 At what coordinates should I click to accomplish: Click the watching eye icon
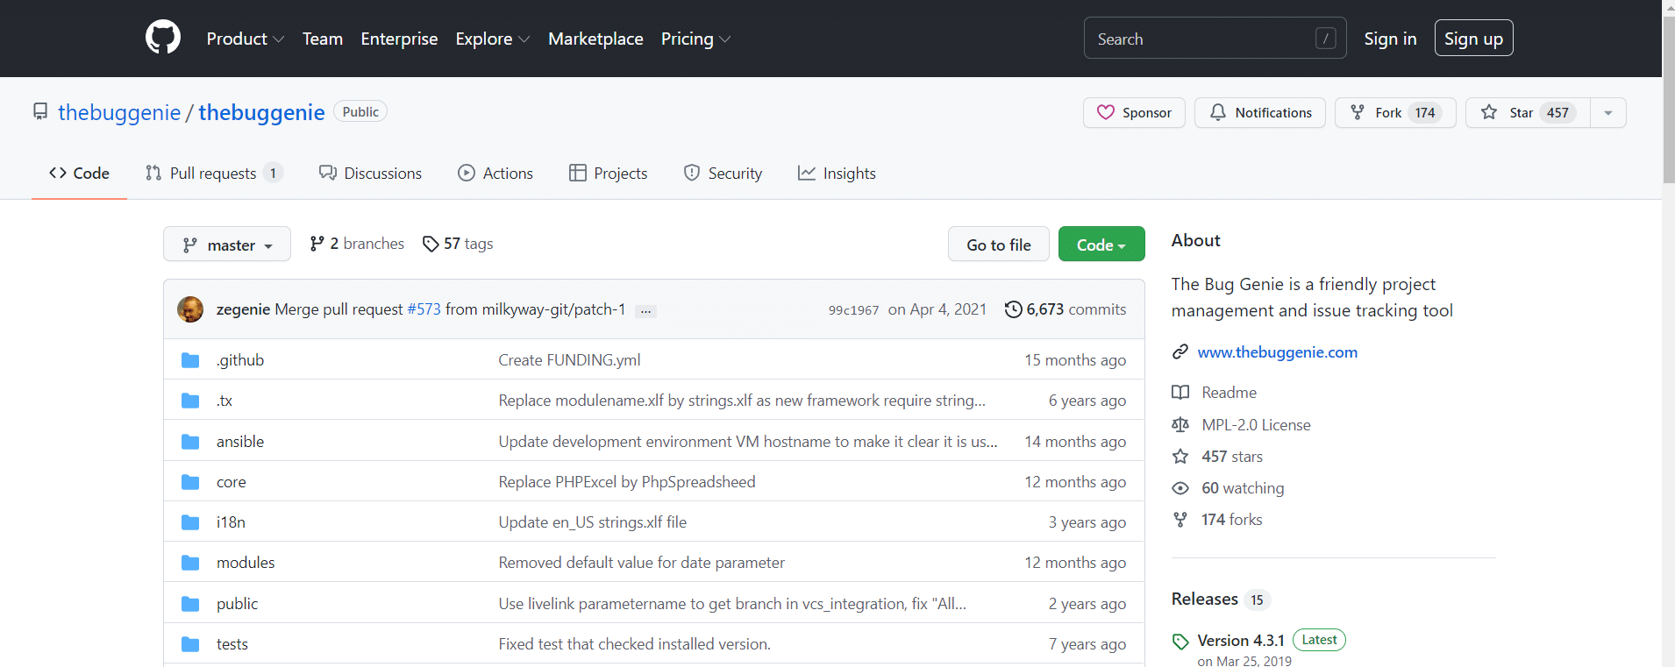coord(1180,488)
